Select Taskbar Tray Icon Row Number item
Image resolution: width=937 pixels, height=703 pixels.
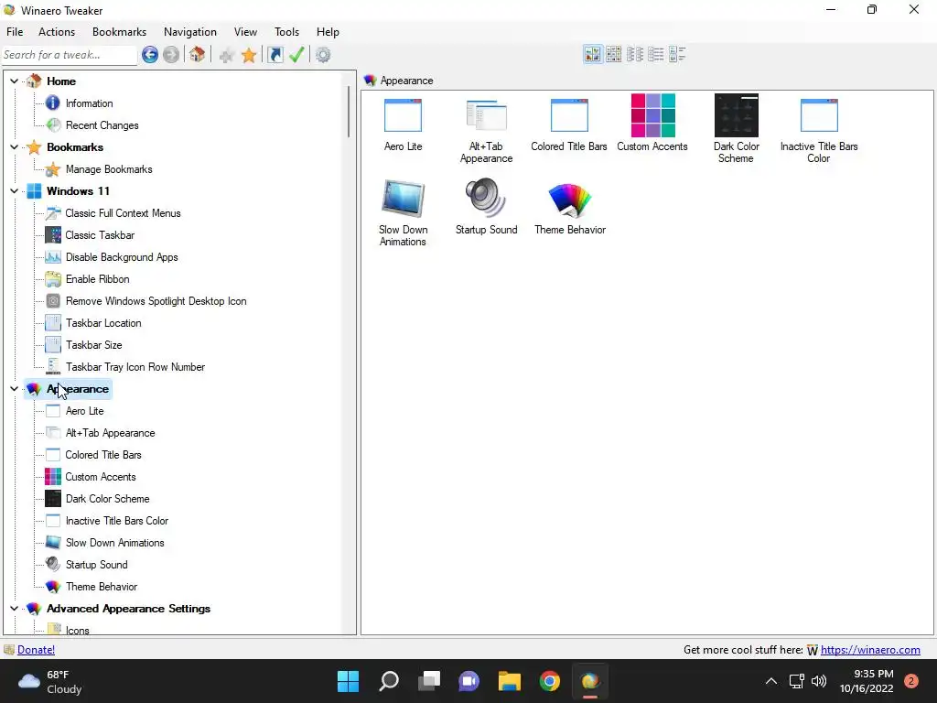coord(135,367)
